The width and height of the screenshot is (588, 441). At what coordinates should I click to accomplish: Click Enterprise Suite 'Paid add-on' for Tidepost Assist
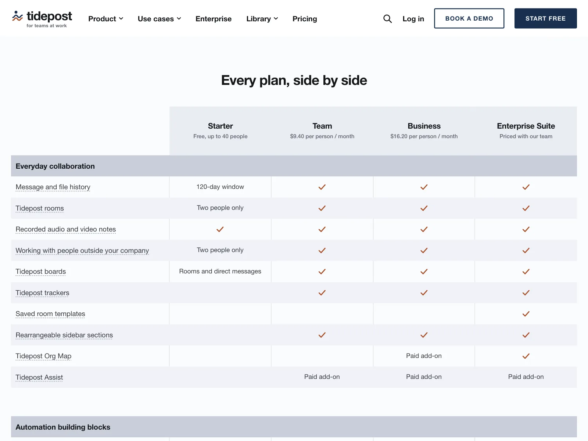click(526, 377)
